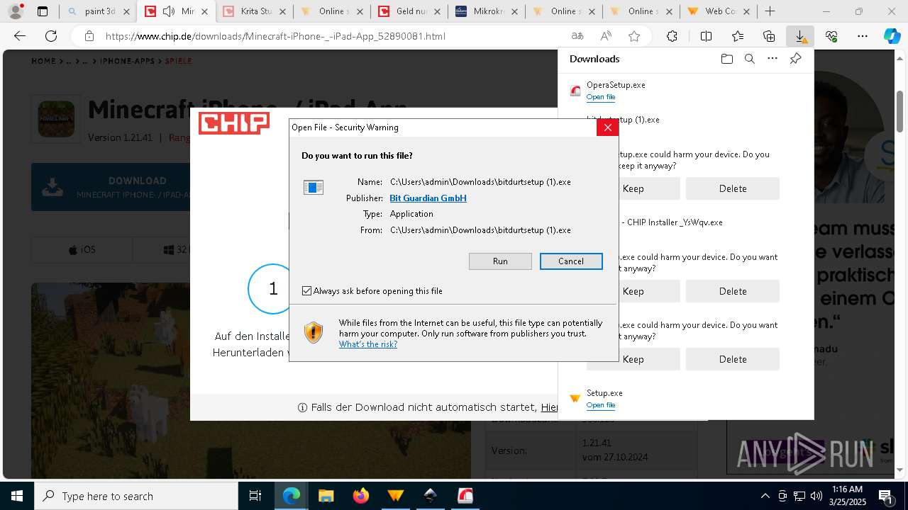Switch to the Web Co tab

click(x=719, y=11)
